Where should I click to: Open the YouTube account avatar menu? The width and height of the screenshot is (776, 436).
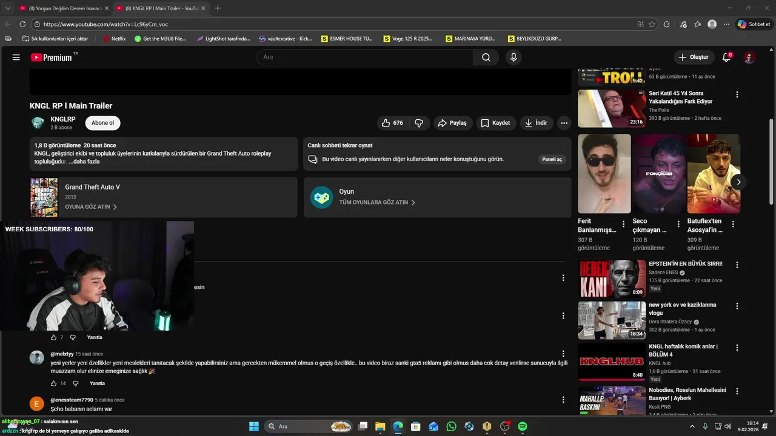click(x=749, y=57)
